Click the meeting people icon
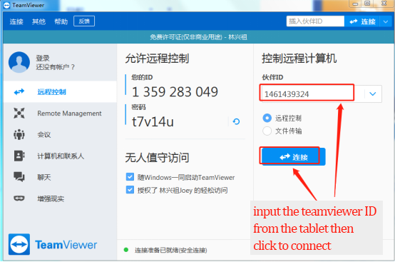This screenshot has height=262, width=395. [19, 134]
